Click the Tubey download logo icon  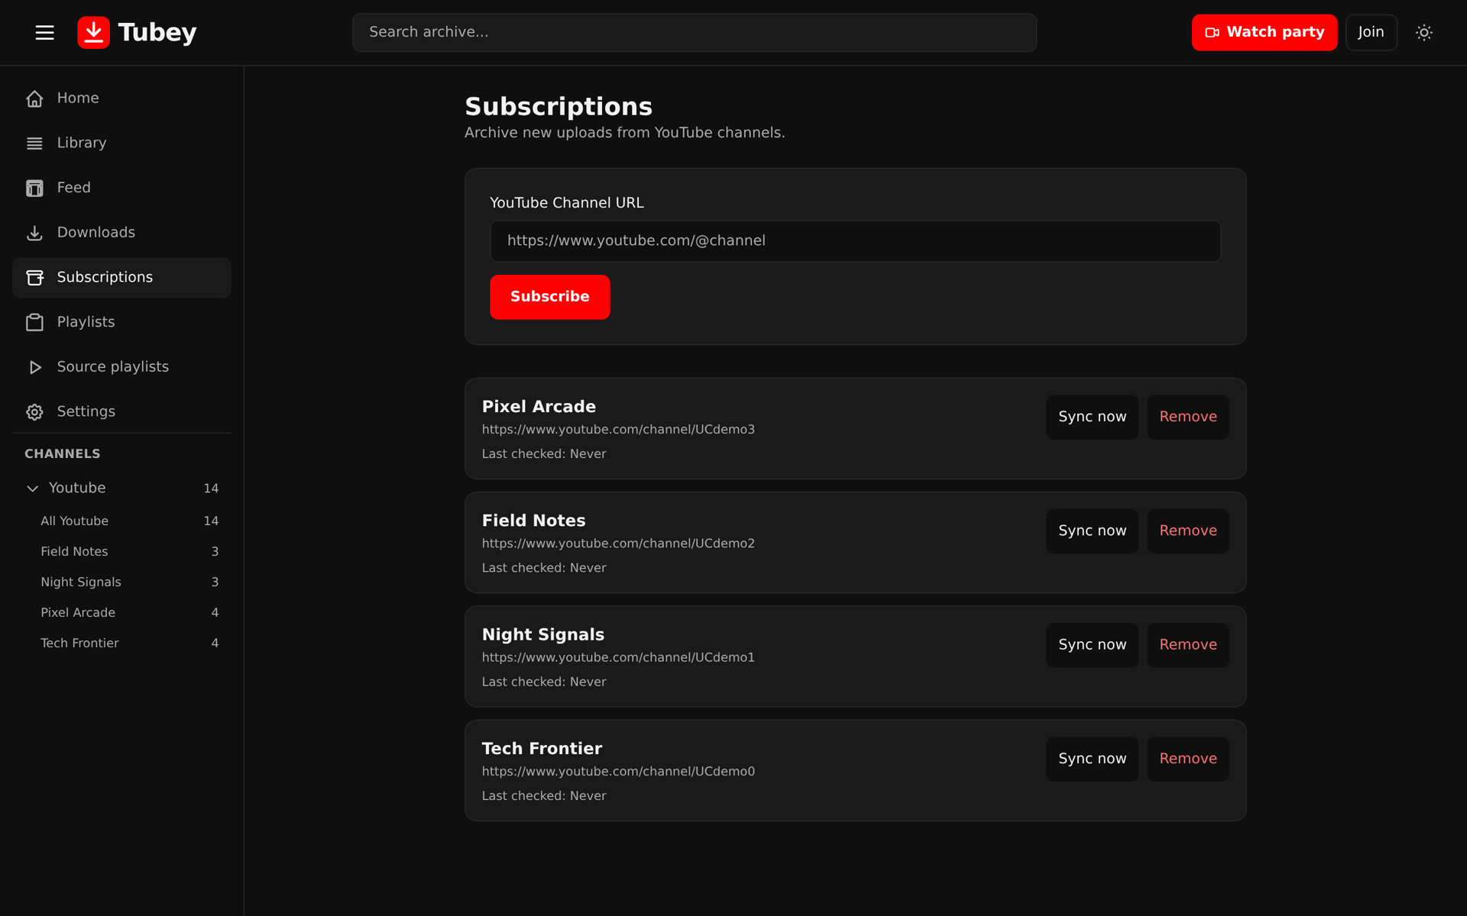pyautogui.click(x=93, y=32)
